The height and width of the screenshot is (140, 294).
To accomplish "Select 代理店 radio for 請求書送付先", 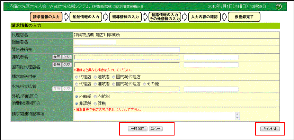I will pos(77,77).
